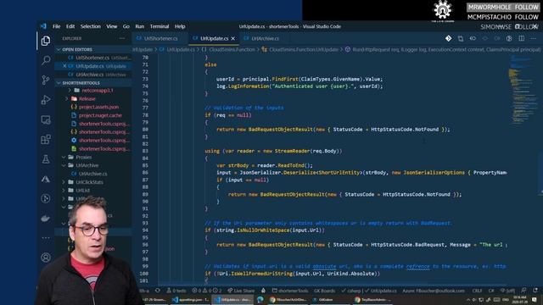Open the View menu
543x305 pixels.
(111, 26)
